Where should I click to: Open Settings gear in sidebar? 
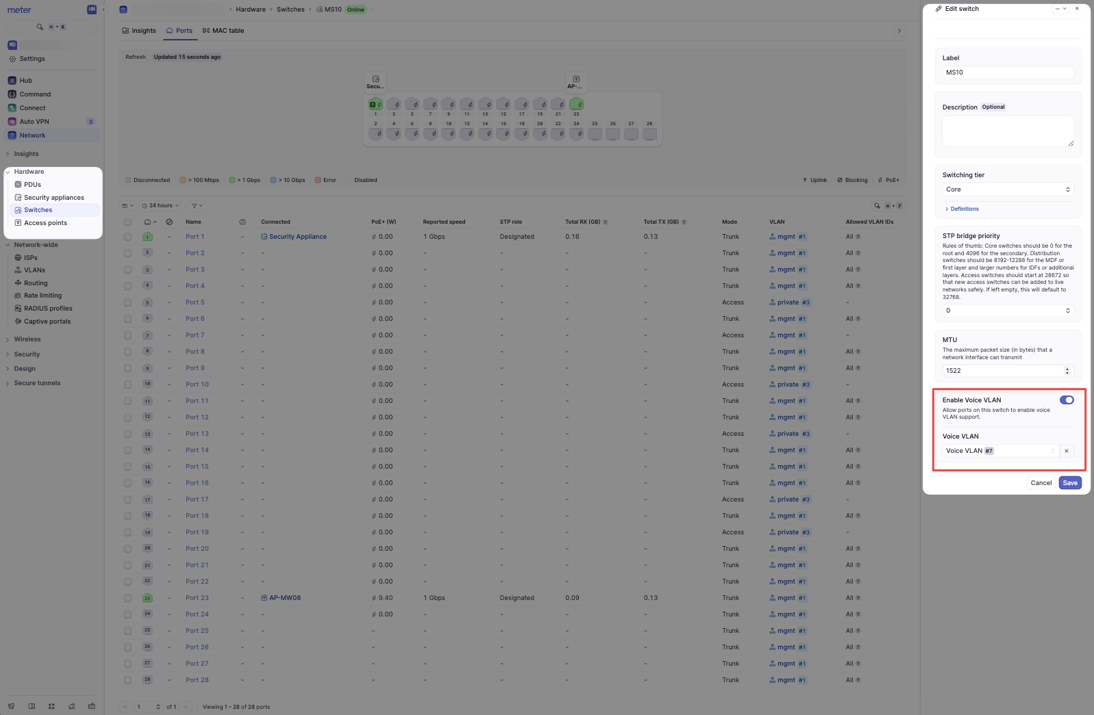tap(12, 59)
